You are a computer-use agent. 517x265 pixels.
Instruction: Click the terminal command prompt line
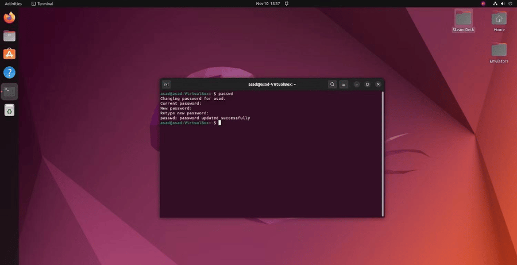coord(191,123)
